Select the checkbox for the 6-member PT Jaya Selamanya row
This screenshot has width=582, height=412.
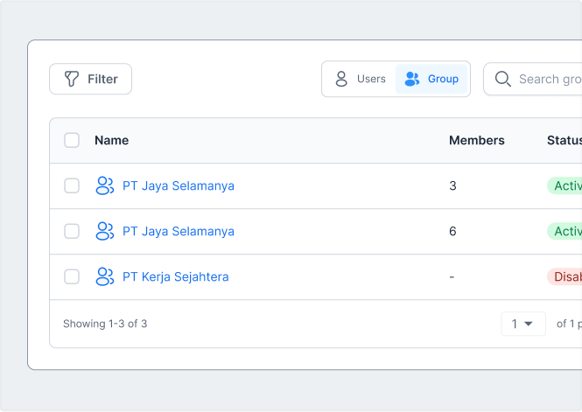tap(72, 232)
